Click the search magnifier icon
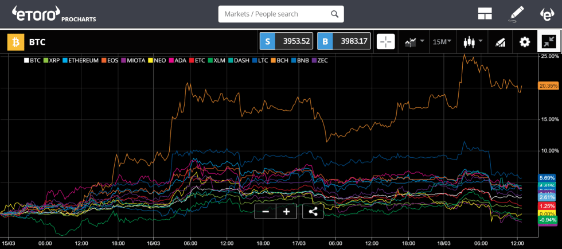 (x=335, y=14)
